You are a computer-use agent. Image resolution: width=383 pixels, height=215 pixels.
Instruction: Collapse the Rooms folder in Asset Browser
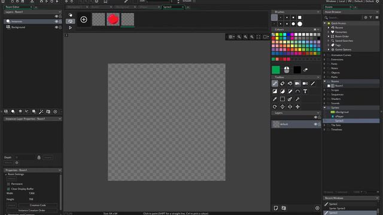pos(325,81)
